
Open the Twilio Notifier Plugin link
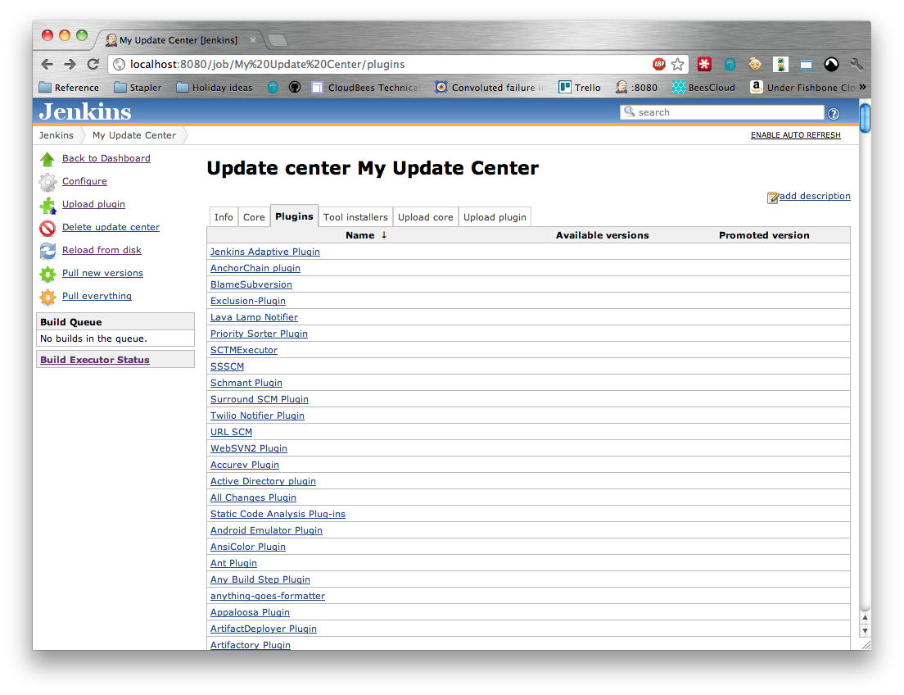point(257,416)
